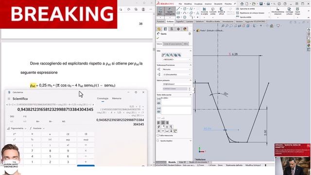Open the File menu in SolidWorks
311x175 pixels.
[180, 4]
